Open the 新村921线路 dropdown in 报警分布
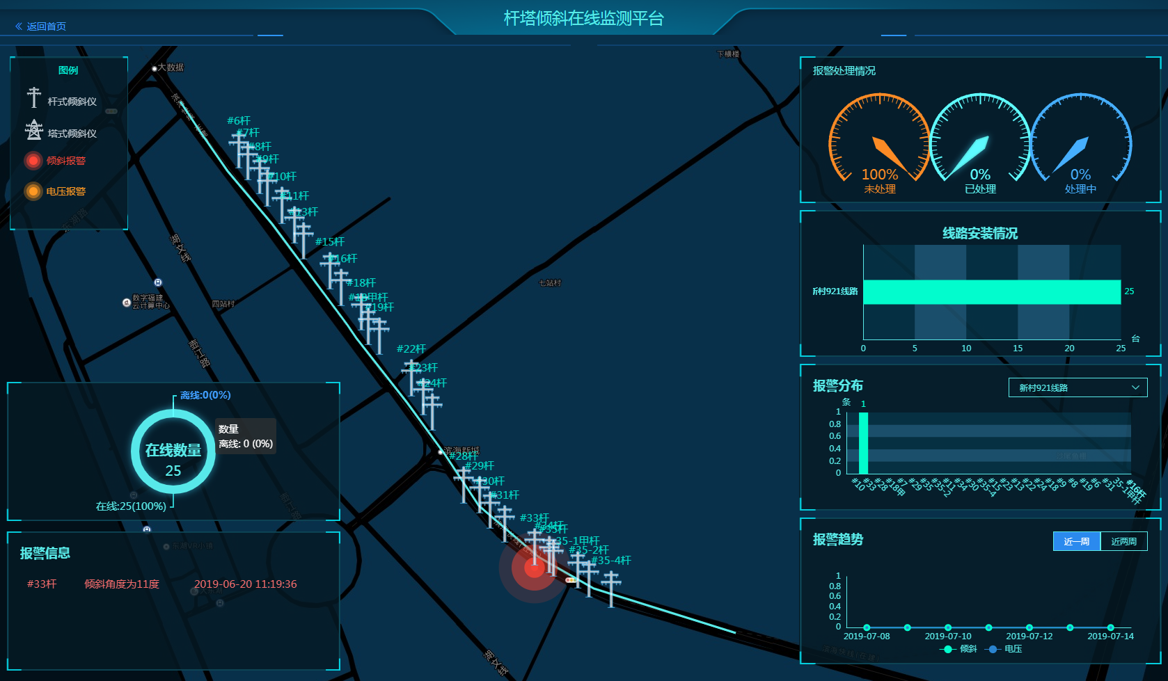Image resolution: width=1168 pixels, height=681 pixels. 1078,387
